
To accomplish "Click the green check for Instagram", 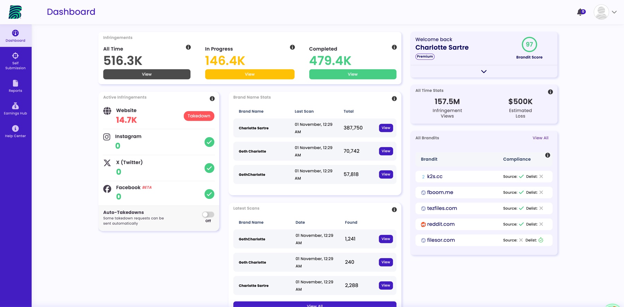I will point(209,142).
